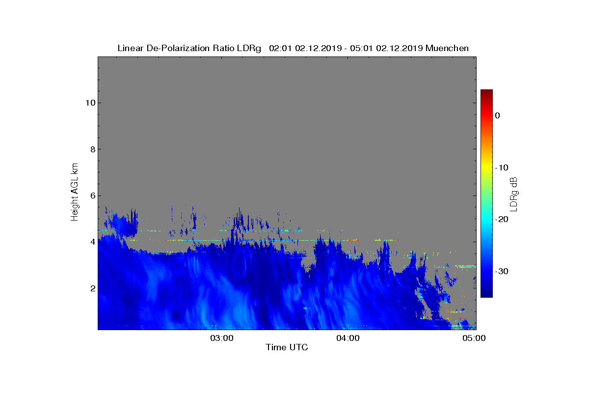The height and width of the screenshot is (393, 589).
Task: Click the 'Height AGL km' axis label
Action: 75,193
